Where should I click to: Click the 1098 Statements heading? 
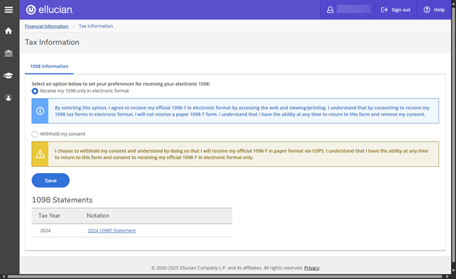pos(62,200)
